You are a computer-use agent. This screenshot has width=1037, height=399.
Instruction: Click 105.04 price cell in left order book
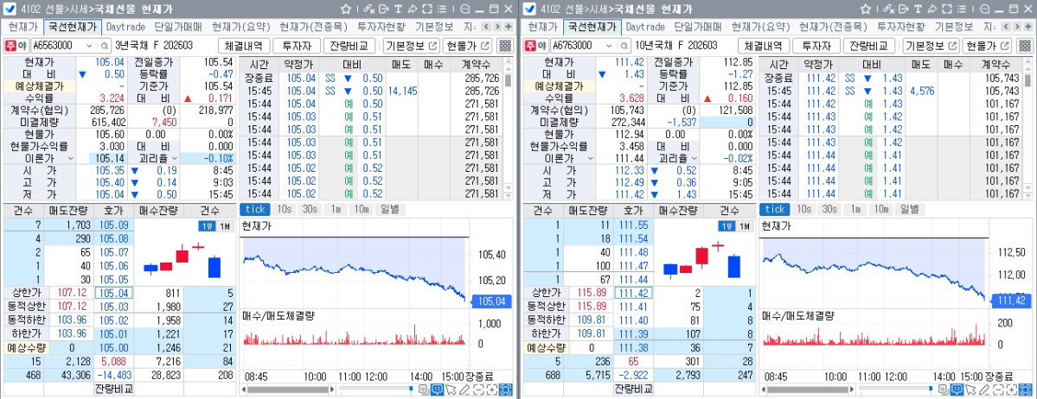(114, 294)
